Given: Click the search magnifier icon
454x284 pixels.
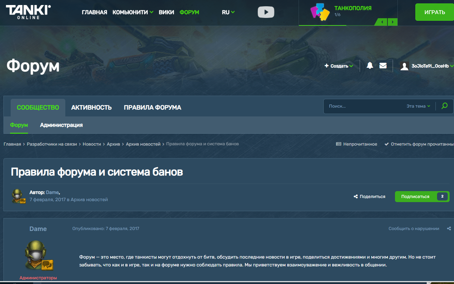Looking at the screenshot, I should (x=445, y=106).
